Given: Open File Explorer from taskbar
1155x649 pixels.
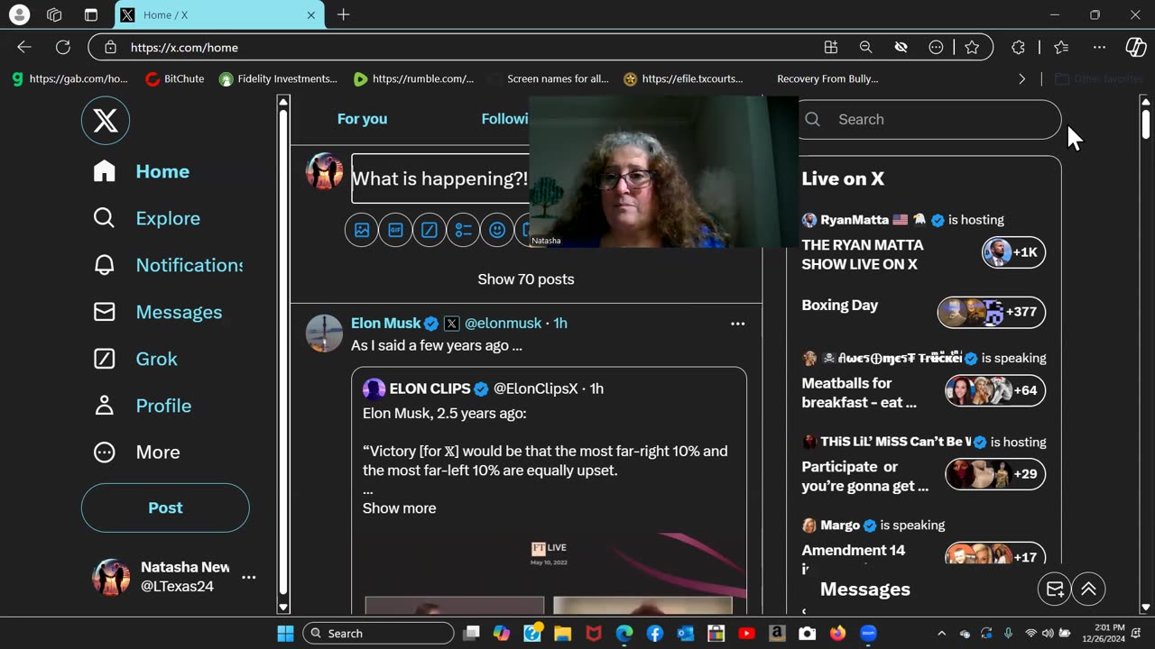Looking at the screenshot, I should (563, 633).
